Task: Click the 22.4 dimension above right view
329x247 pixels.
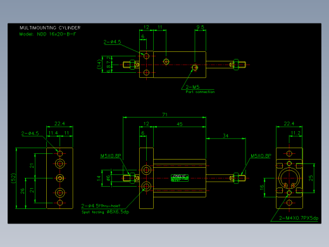Action: [x=289, y=123]
